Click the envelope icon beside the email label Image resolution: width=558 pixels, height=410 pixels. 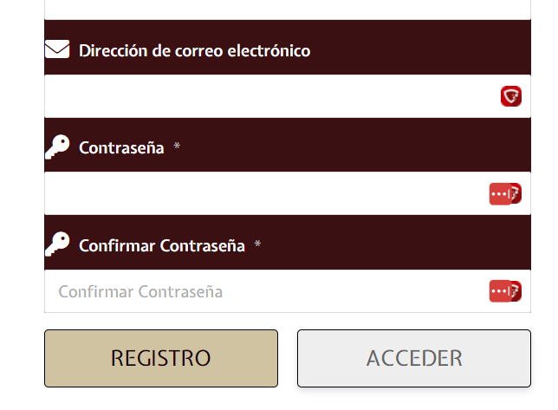pos(57,49)
